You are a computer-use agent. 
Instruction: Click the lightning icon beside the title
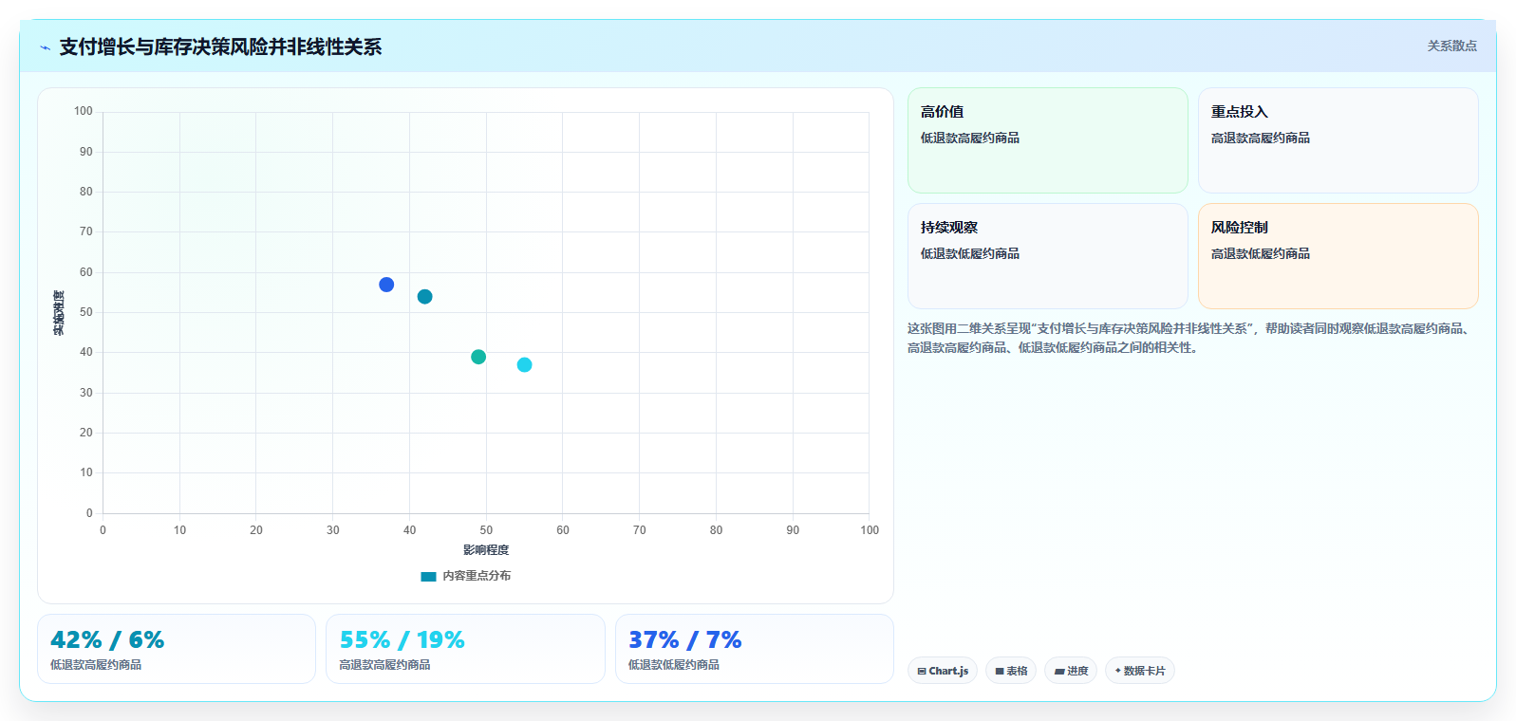[x=45, y=47]
